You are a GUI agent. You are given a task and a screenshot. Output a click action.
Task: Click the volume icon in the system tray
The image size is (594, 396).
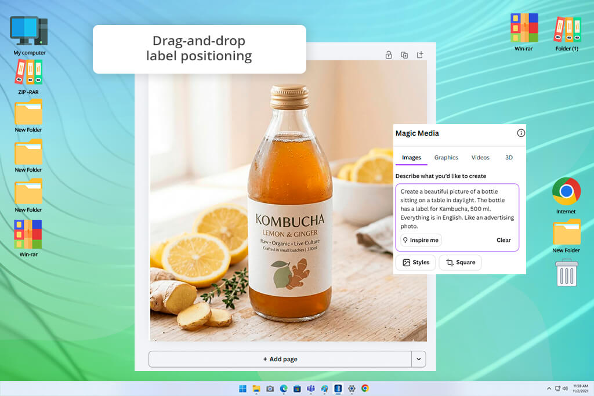[x=565, y=388]
